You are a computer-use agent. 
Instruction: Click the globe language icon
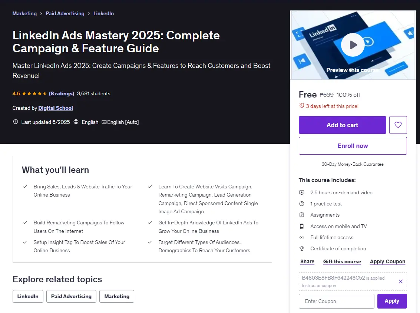[x=76, y=122]
